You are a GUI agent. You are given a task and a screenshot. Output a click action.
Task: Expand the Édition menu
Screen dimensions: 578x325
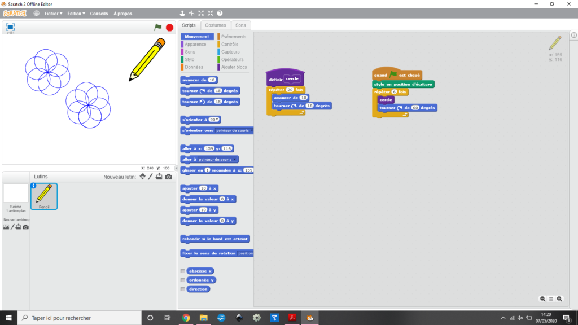pyautogui.click(x=76, y=13)
